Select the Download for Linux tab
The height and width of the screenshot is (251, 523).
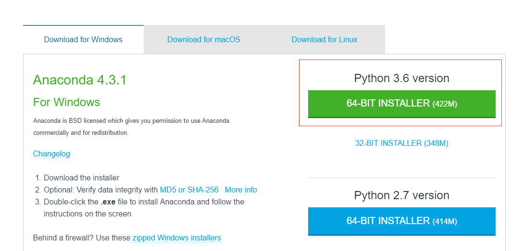(x=324, y=39)
